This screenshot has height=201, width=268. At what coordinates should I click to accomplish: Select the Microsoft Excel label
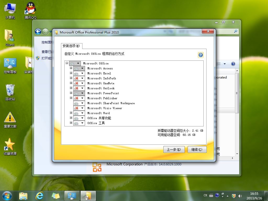pos(99,73)
